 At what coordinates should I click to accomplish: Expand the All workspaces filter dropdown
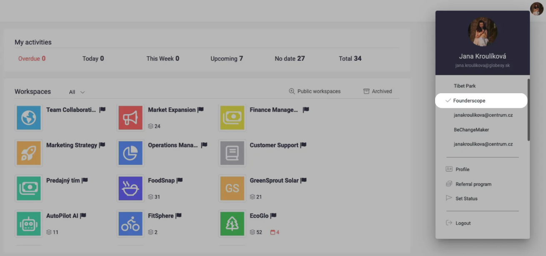77,92
